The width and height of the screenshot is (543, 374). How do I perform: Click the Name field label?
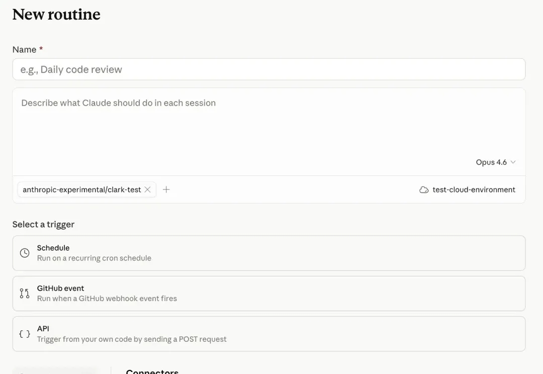(x=24, y=49)
